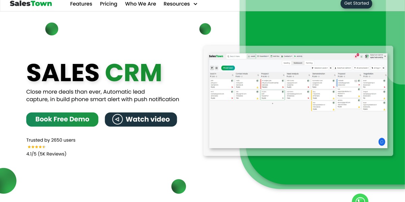Click the search icon in Proposal column
This screenshot has width=405, height=202.
[360, 75]
